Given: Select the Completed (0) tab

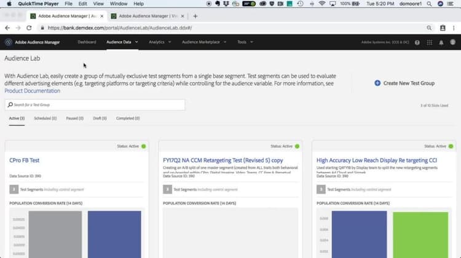Looking at the screenshot, I should tap(128, 118).
